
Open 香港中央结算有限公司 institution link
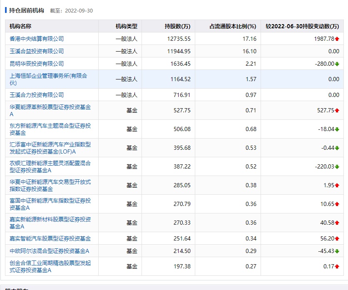[x=37, y=39]
